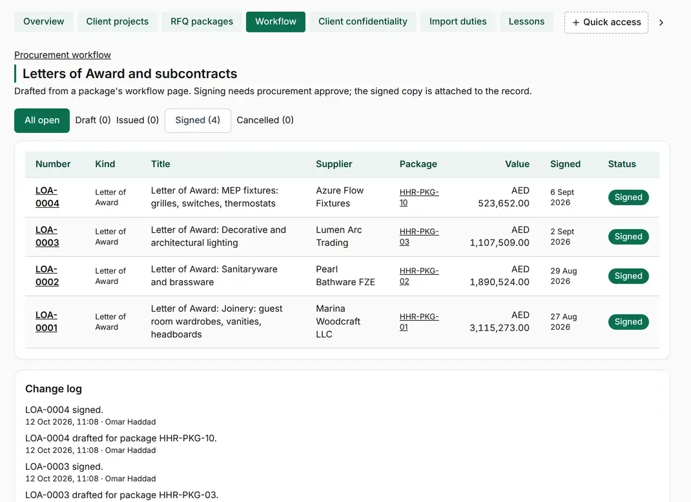The width and height of the screenshot is (691, 502).
Task: Filter by Draft (0) status
Action: [x=93, y=120]
